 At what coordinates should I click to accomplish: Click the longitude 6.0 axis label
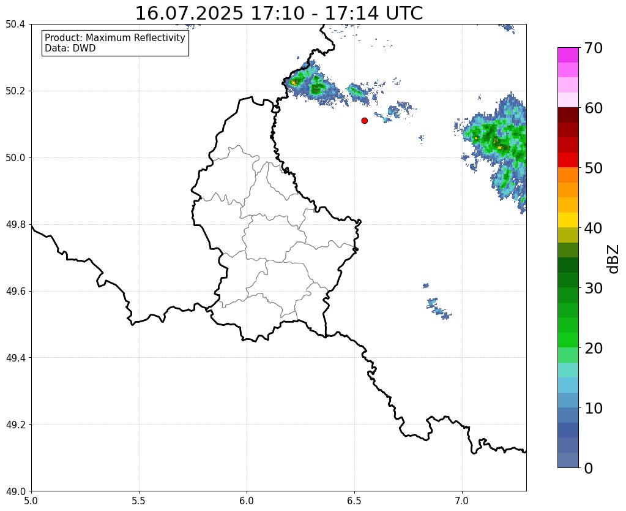247,501
